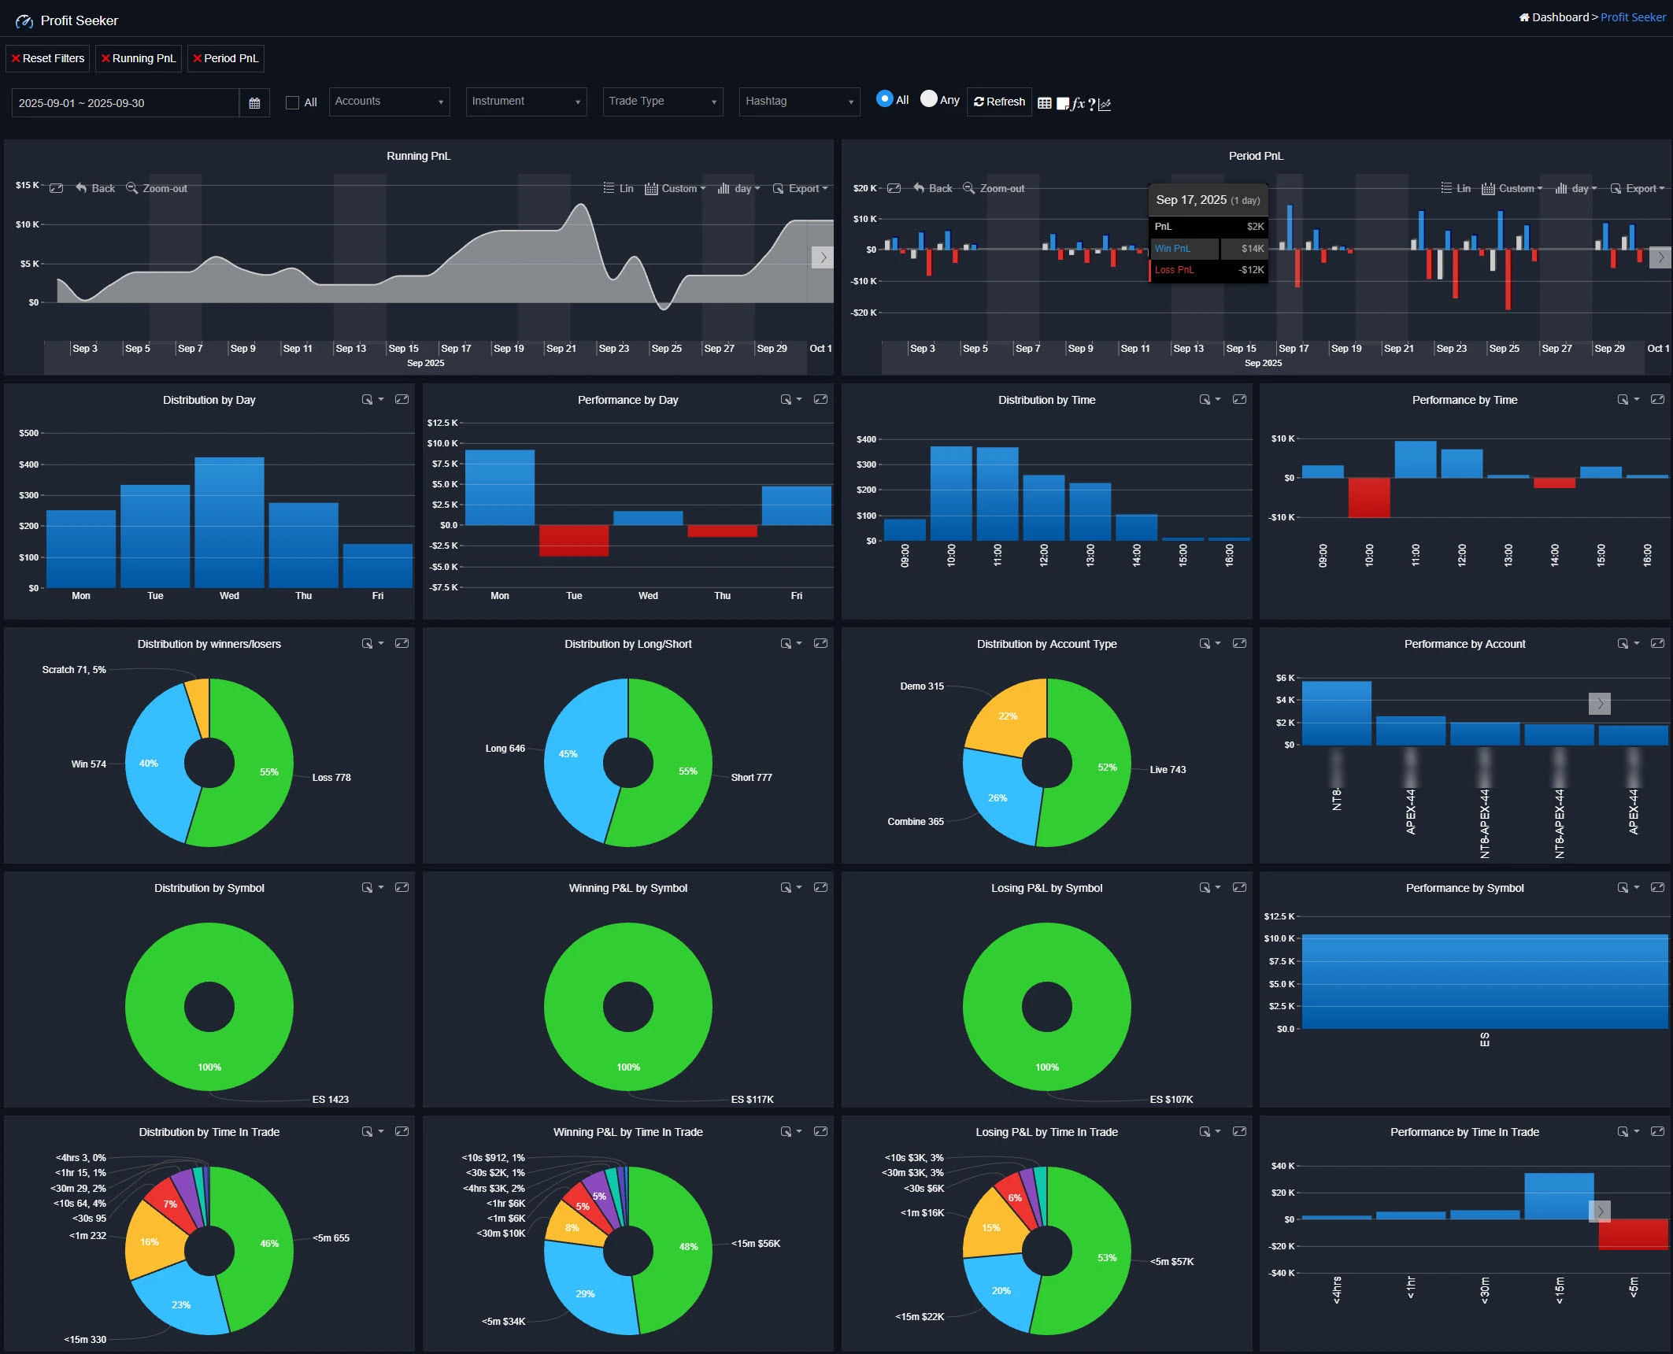Open the Accounts dropdown
The width and height of the screenshot is (1673, 1354).
389,102
